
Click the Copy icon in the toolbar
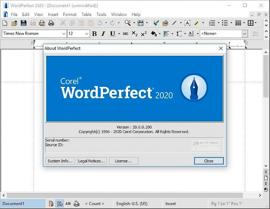(x=72, y=23)
